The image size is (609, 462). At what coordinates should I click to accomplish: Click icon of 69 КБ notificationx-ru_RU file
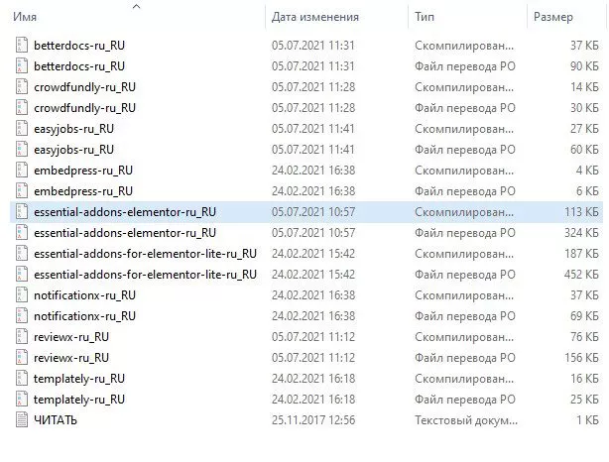coord(23,316)
